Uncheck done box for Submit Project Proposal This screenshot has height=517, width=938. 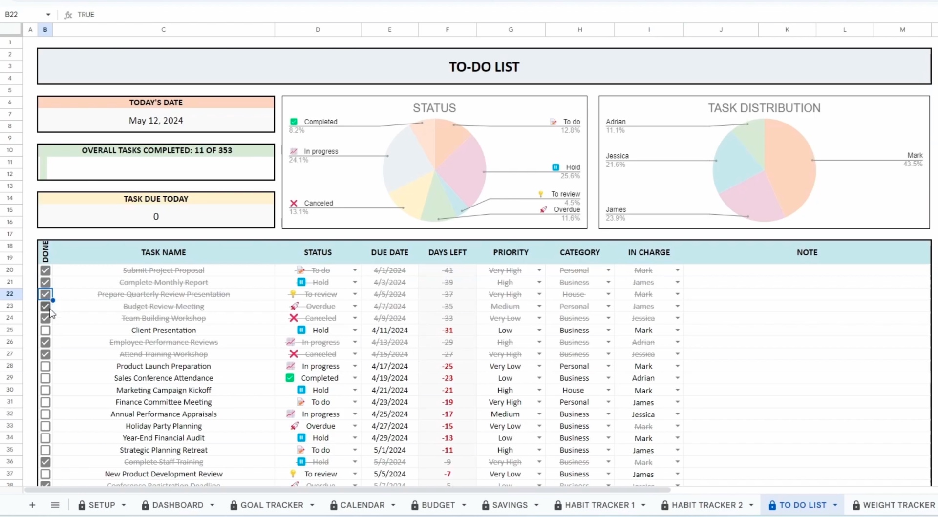45,270
